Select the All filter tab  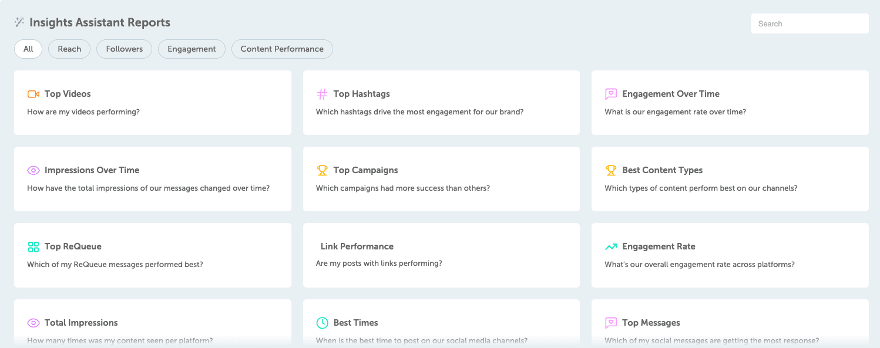[28, 49]
